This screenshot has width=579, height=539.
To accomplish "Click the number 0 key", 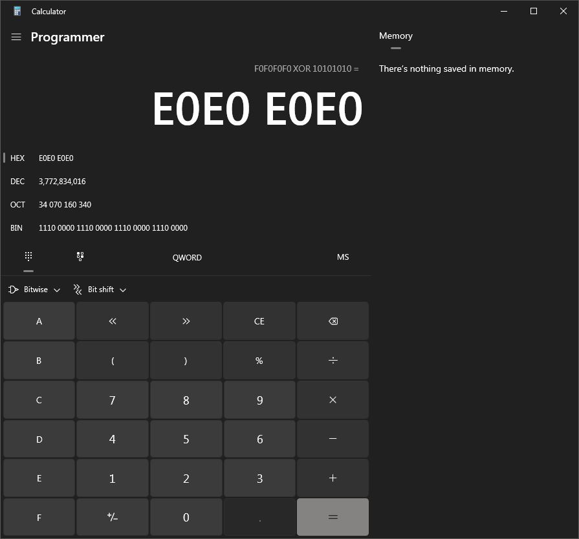I will (186, 517).
